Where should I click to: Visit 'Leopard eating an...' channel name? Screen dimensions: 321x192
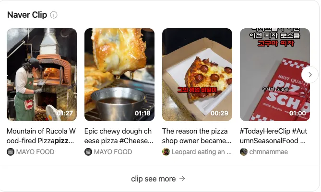click(202, 152)
